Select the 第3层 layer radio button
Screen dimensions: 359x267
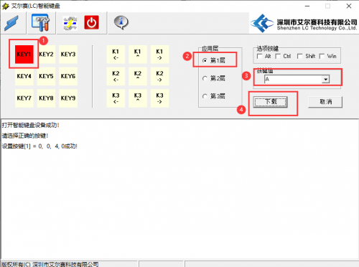click(205, 96)
